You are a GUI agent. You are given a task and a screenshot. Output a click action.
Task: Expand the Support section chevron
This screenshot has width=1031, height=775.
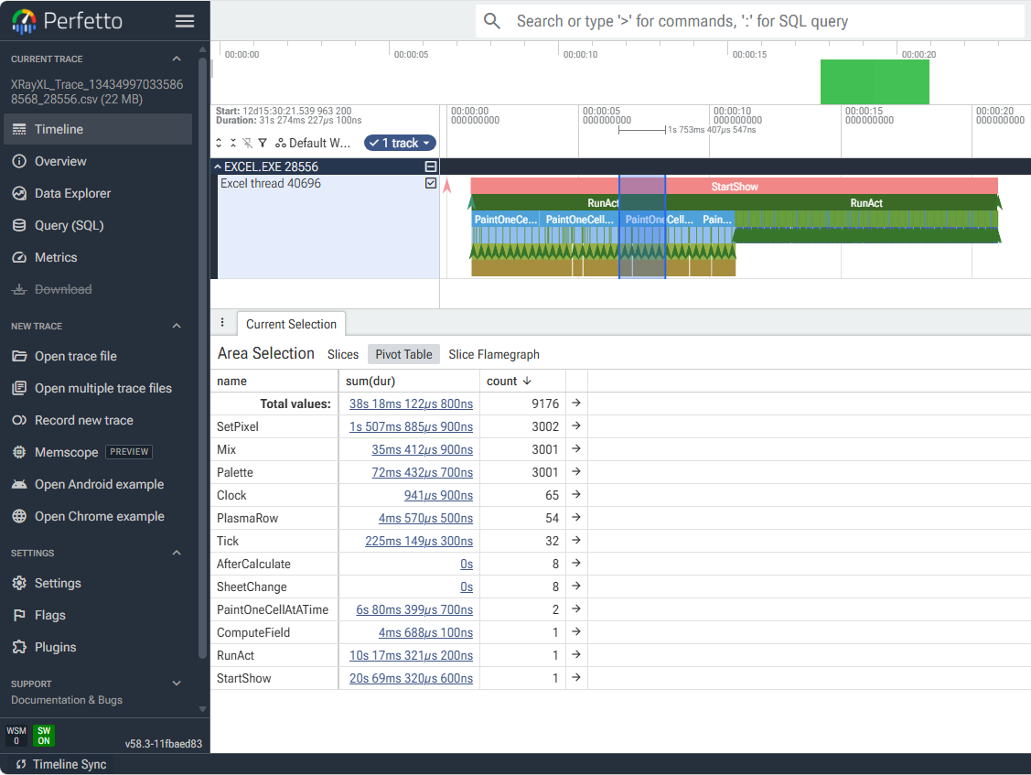pos(177,683)
